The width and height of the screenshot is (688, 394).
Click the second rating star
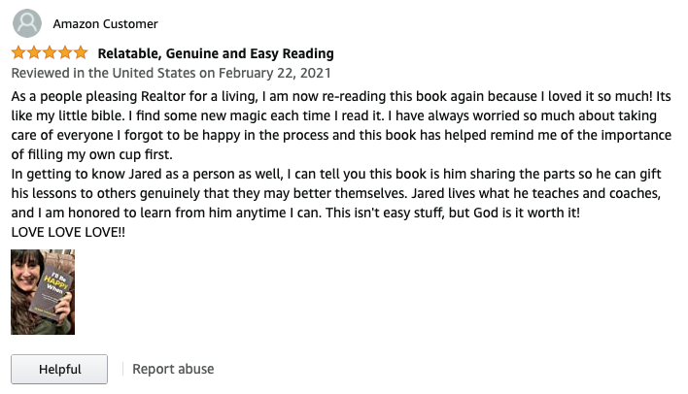pyautogui.click(x=34, y=53)
